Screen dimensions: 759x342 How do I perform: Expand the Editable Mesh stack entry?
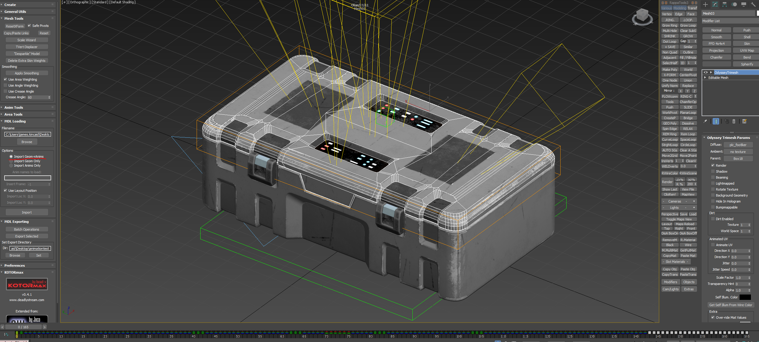pyautogui.click(x=705, y=78)
